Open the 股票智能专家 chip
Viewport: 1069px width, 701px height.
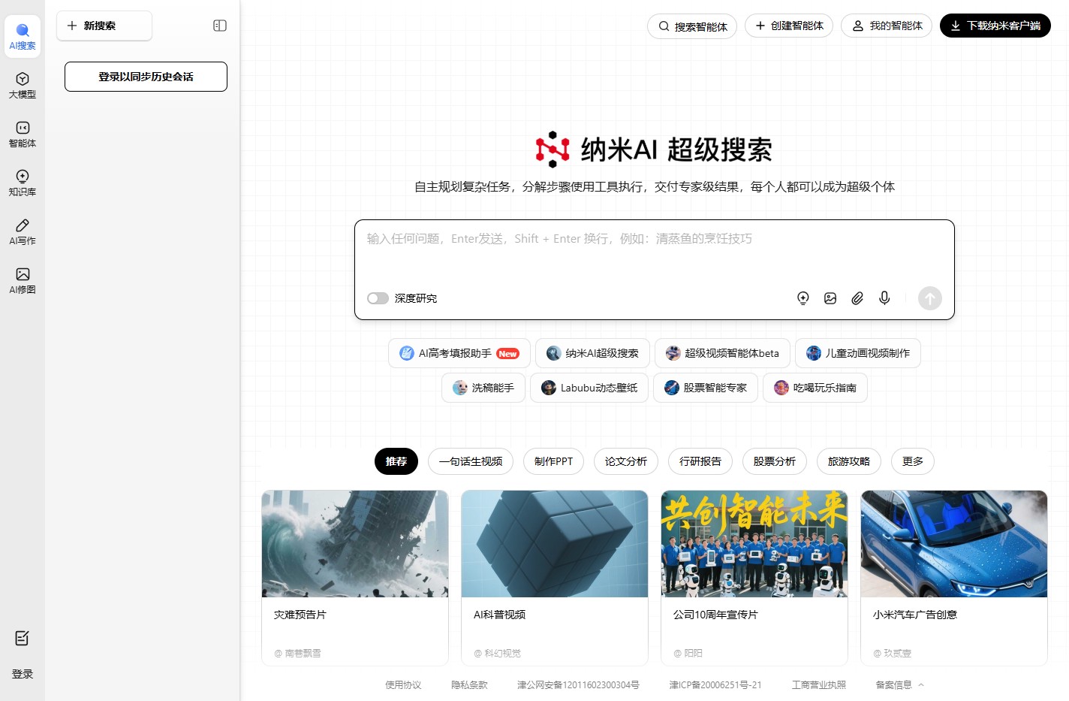706,388
